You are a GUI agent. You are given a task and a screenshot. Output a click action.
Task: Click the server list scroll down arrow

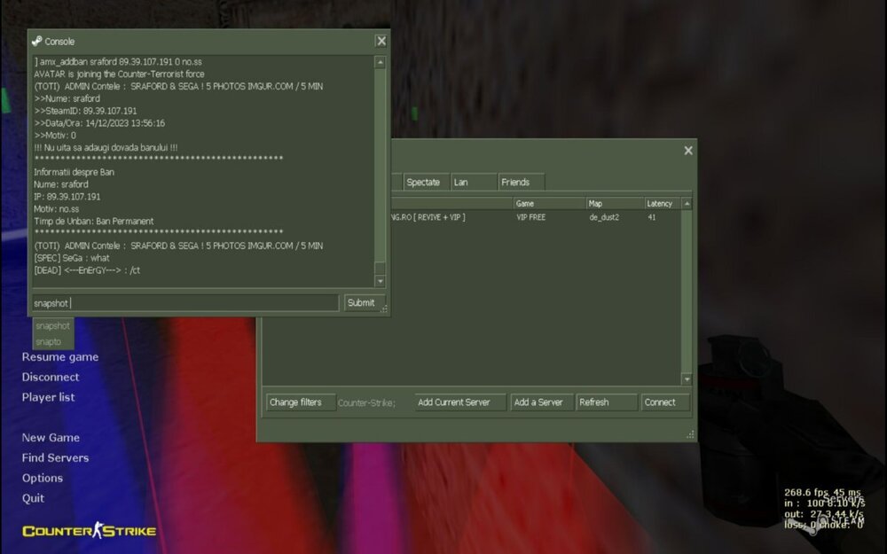point(686,379)
